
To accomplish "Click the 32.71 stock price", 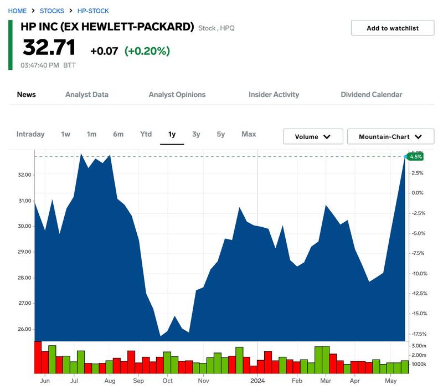I will [x=49, y=48].
